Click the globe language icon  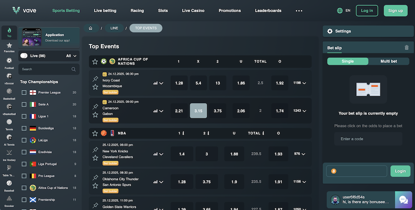coord(340,10)
